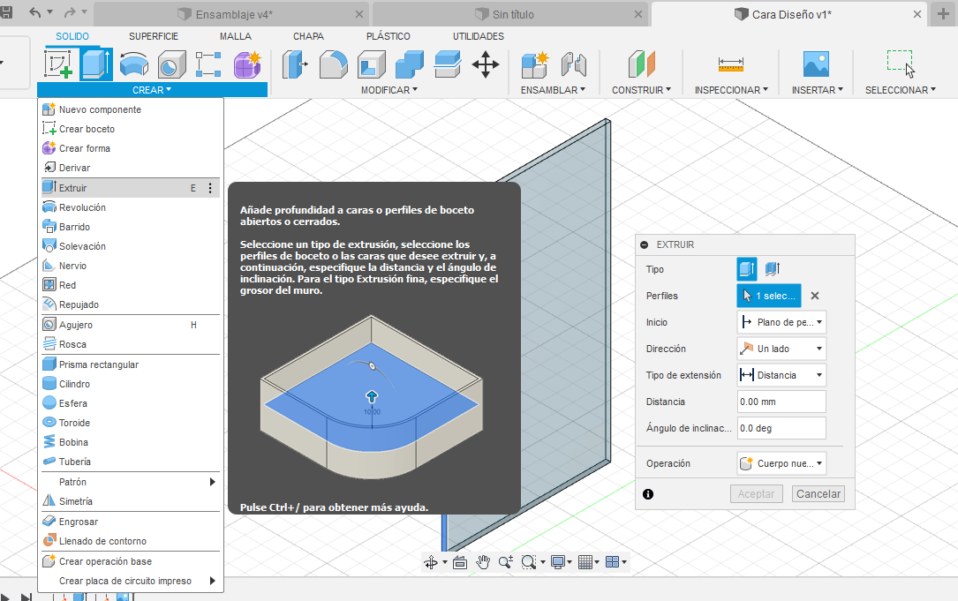
Task: Expand the INSERTAR dropdown
Action: coord(817,90)
